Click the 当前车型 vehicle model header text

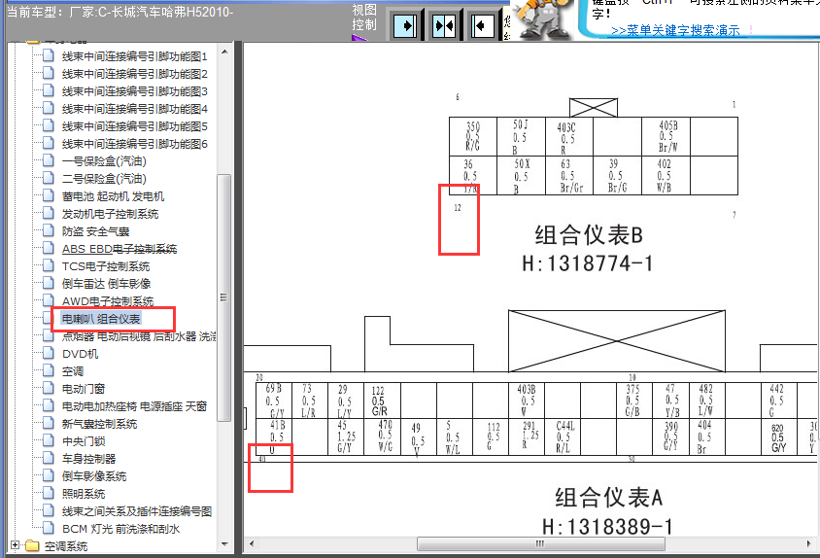120,12
